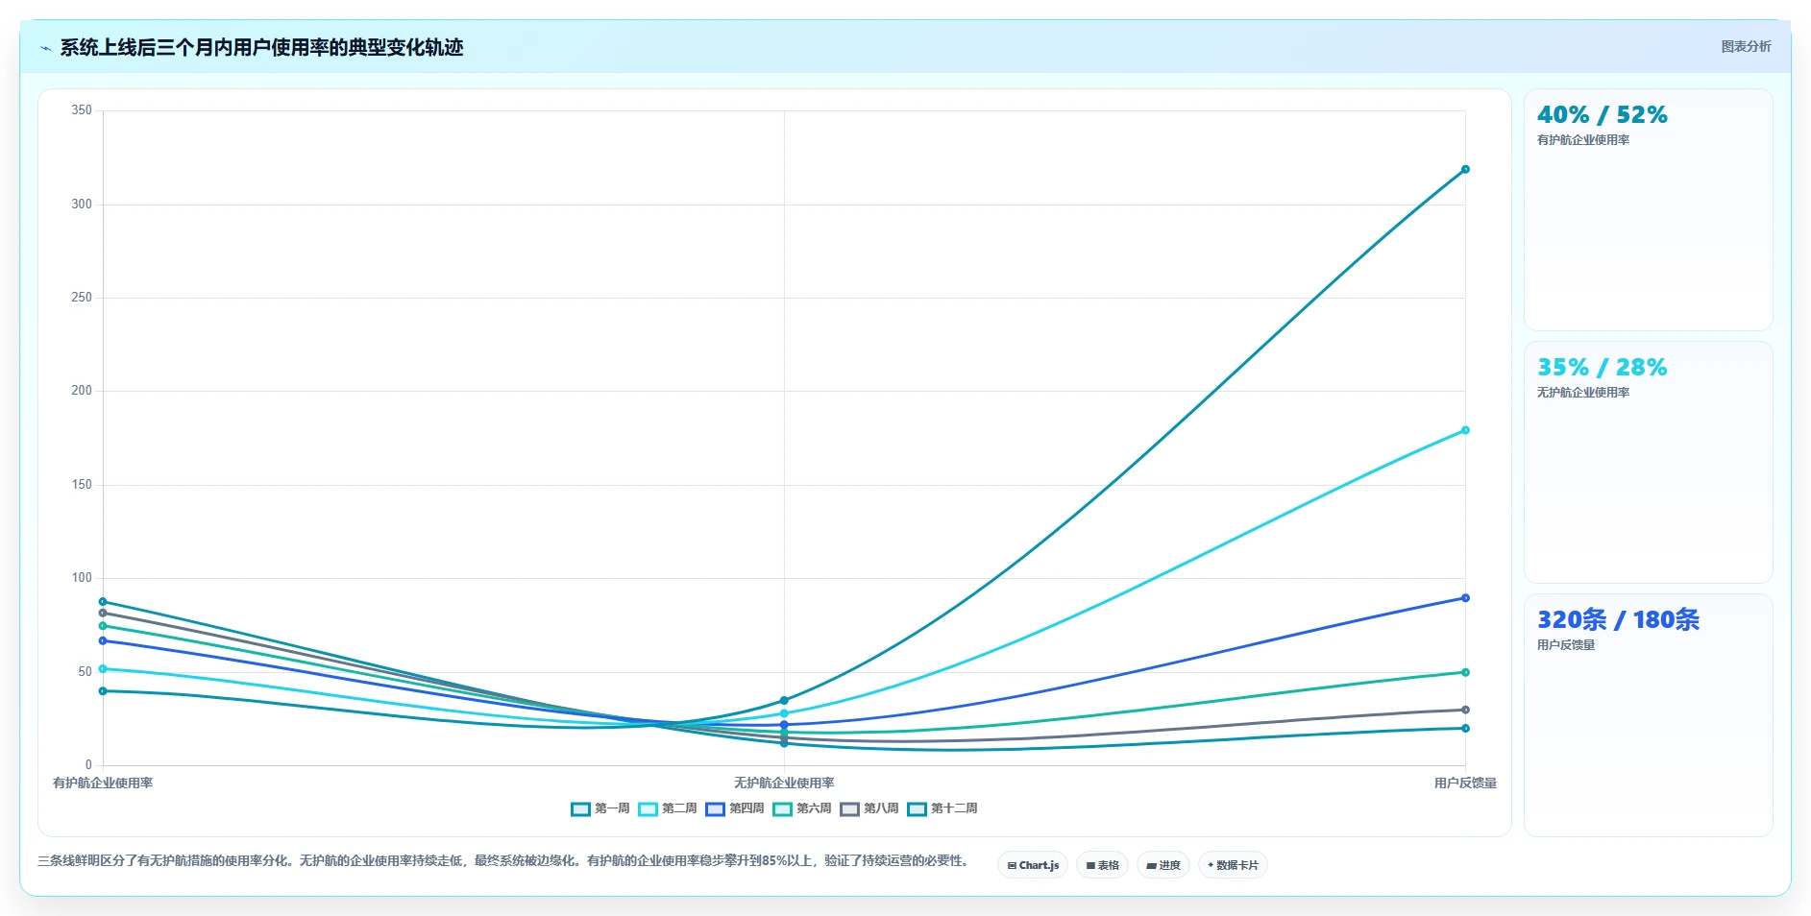Click the 无护航企业使用率 axis label
The image size is (1811, 916).
tap(784, 783)
